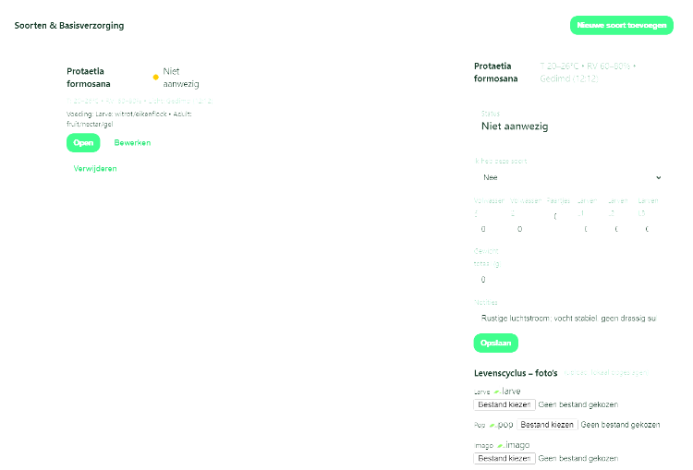
Task: Click the Notities text field
Action: pos(567,318)
